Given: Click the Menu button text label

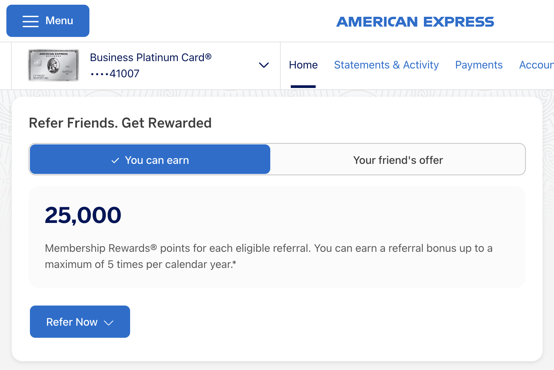Looking at the screenshot, I should [59, 21].
